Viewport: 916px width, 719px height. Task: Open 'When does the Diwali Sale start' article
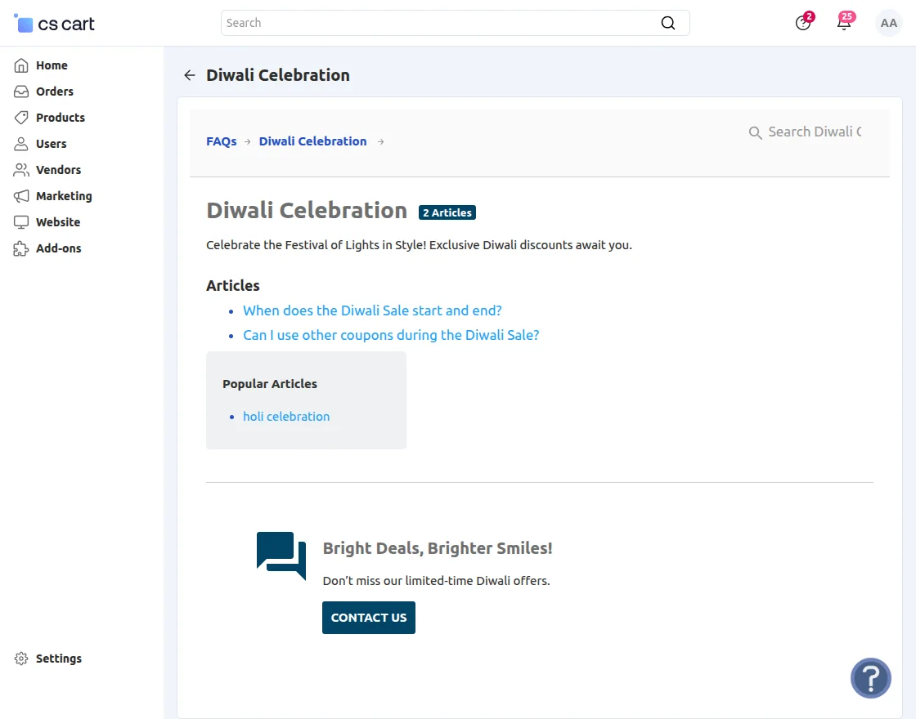tap(372, 310)
